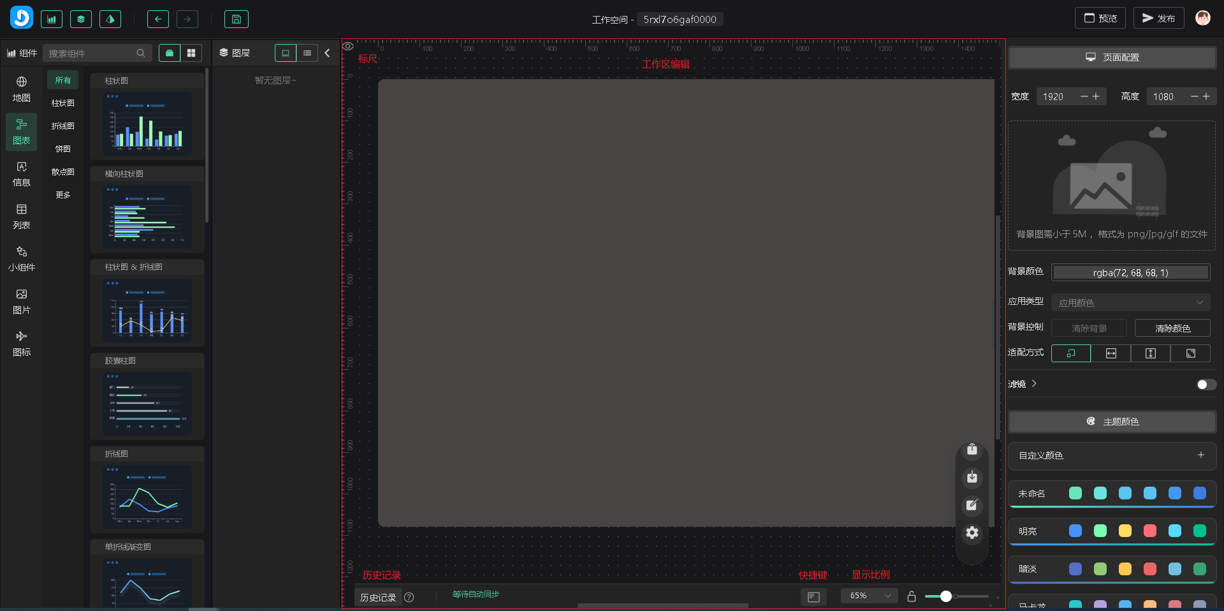Switch layers panel to list view
This screenshot has width=1224, height=611.
[307, 53]
